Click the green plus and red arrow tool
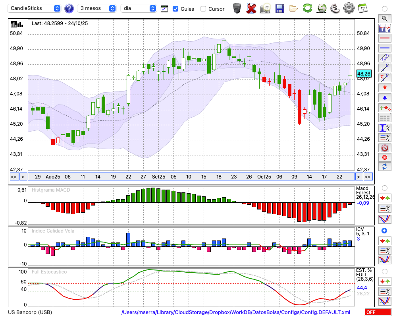The image size is (397, 318). coord(385,108)
